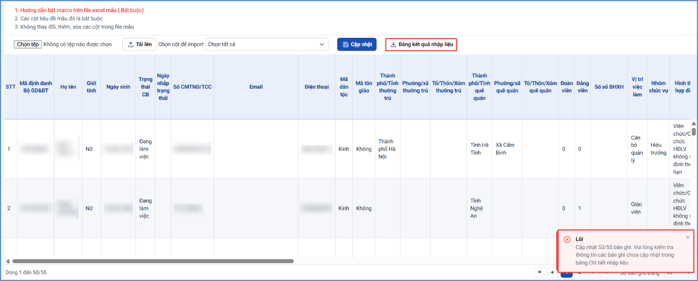The image size is (698, 281).
Task: Click the Họ tên column header
Action: pos(68,87)
